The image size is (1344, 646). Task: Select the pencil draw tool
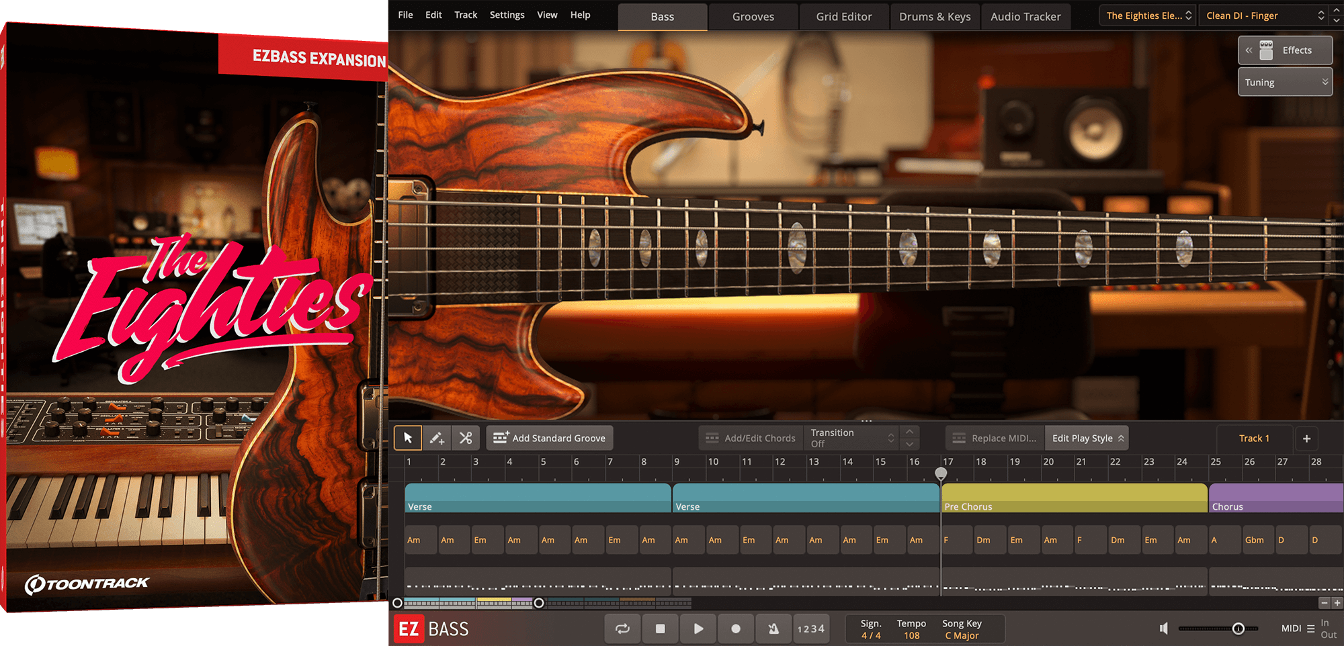[x=437, y=439]
